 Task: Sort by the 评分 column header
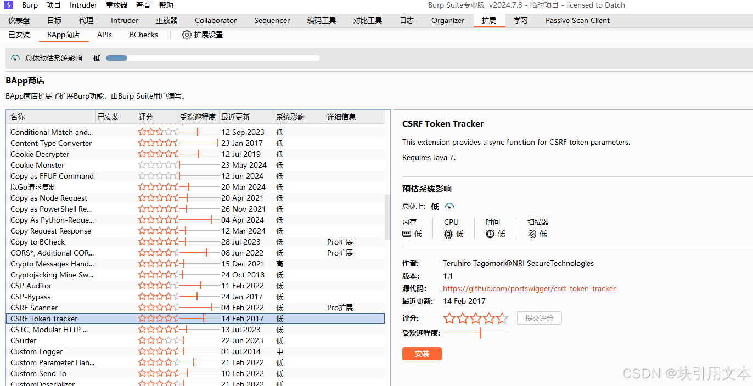pos(157,117)
